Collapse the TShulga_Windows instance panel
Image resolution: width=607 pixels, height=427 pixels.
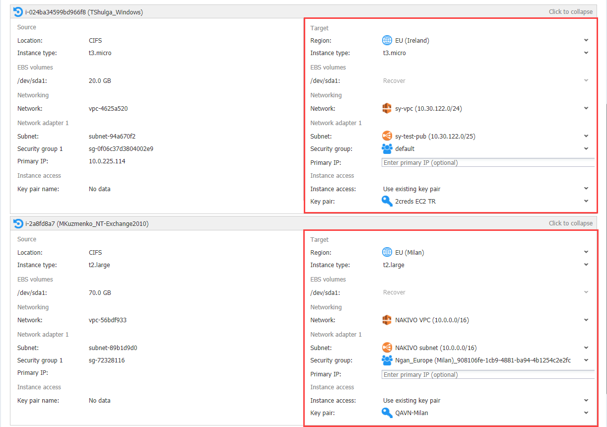[x=571, y=12]
